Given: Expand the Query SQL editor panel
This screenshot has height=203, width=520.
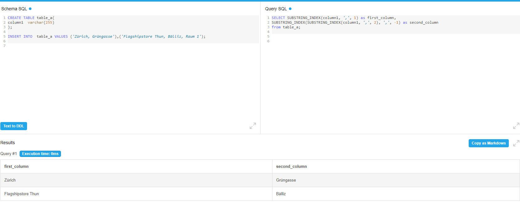Looking at the screenshot, I should (516, 126).
